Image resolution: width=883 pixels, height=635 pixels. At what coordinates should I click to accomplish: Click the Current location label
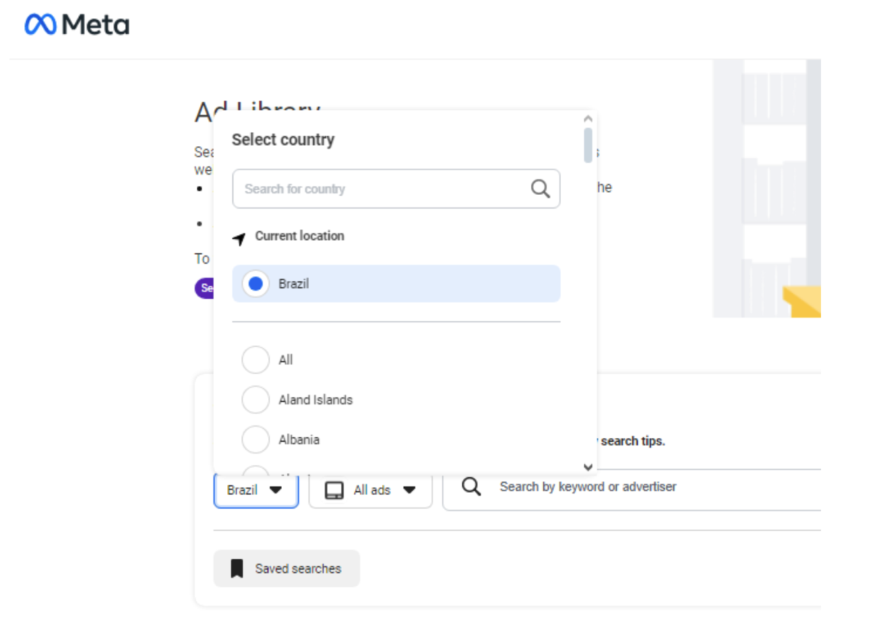tap(299, 236)
